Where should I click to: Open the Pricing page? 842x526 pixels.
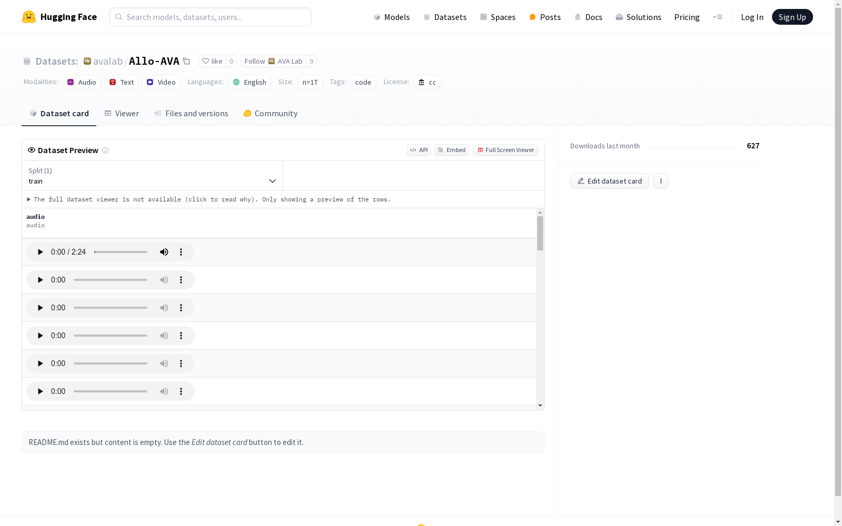point(687,17)
